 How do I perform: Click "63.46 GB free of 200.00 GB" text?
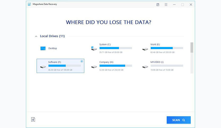pos(162,52)
